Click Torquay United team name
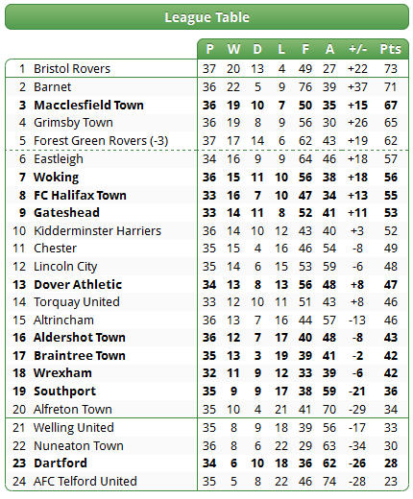The height and width of the screenshot is (499, 413). point(77,302)
